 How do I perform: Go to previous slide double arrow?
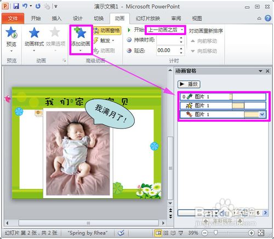170,210
